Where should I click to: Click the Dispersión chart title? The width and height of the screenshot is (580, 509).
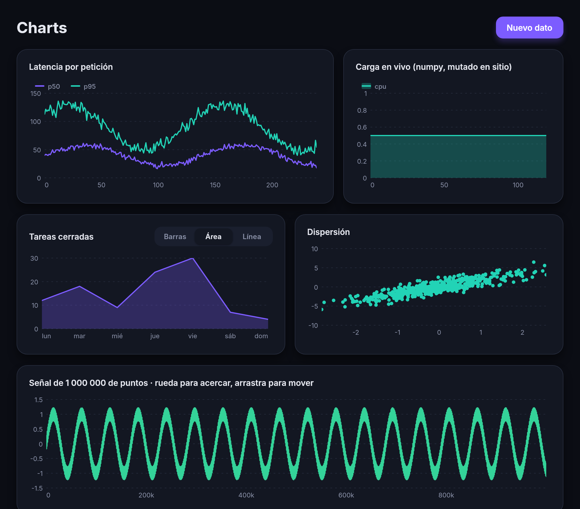point(328,232)
